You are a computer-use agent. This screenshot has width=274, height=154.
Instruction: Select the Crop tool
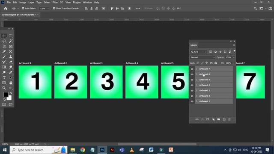pos(4,47)
